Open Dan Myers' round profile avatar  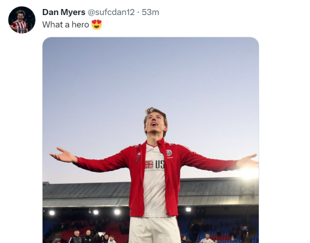click(22, 20)
